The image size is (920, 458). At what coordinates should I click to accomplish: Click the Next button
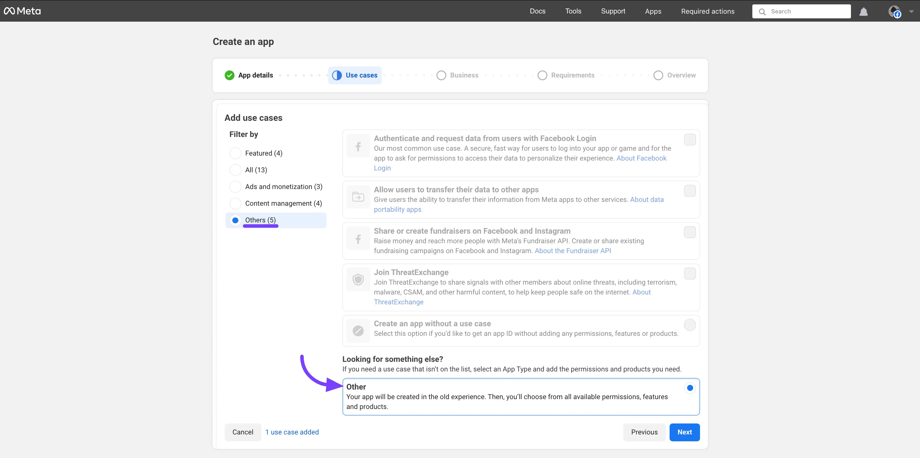pyautogui.click(x=684, y=432)
